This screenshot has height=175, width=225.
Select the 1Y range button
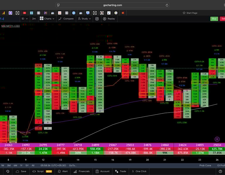click(21, 165)
